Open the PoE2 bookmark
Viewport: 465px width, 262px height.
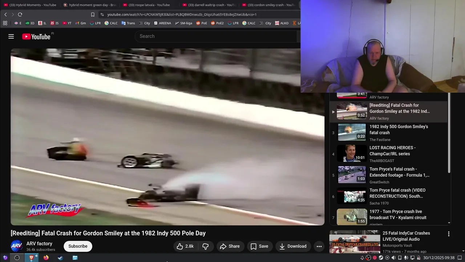coord(217,23)
